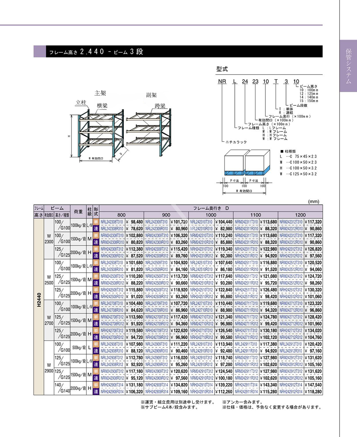Image resolution: width=357 pixels, height=437 pixels.
Task: Click the 保管システム side tab
Action: coord(348,66)
